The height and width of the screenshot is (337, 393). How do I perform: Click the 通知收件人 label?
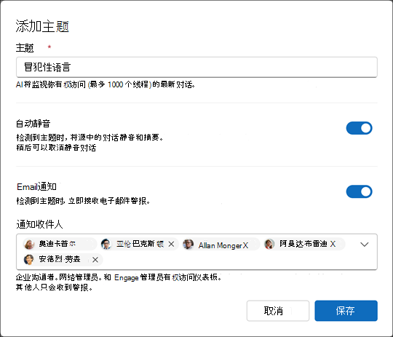(39, 224)
